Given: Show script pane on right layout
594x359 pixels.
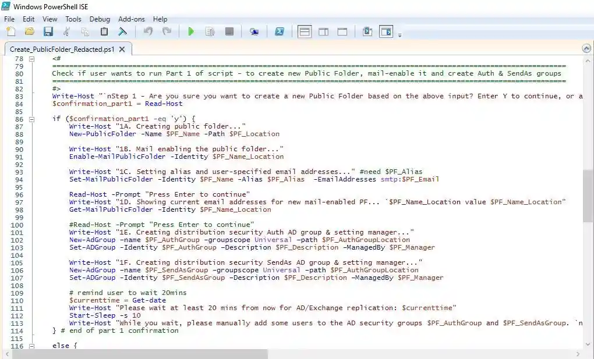Looking at the screenshot, I should click(x=324, y=31).
